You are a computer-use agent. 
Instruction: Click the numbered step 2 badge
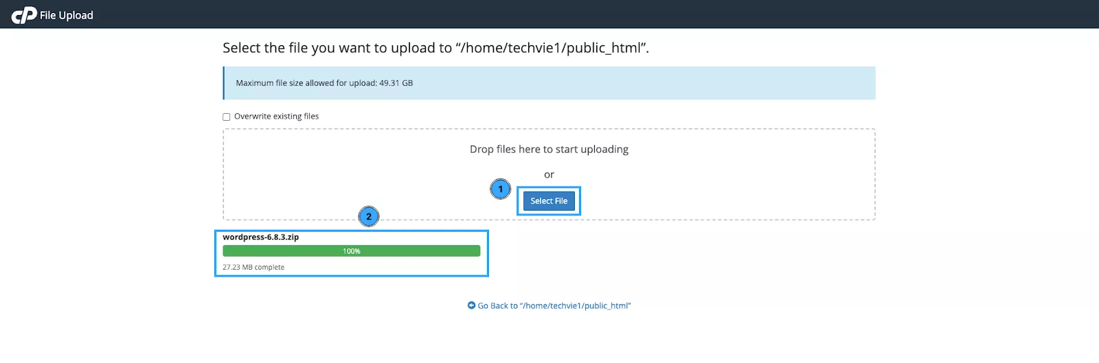pyautogui.click(x=369, y=217)
